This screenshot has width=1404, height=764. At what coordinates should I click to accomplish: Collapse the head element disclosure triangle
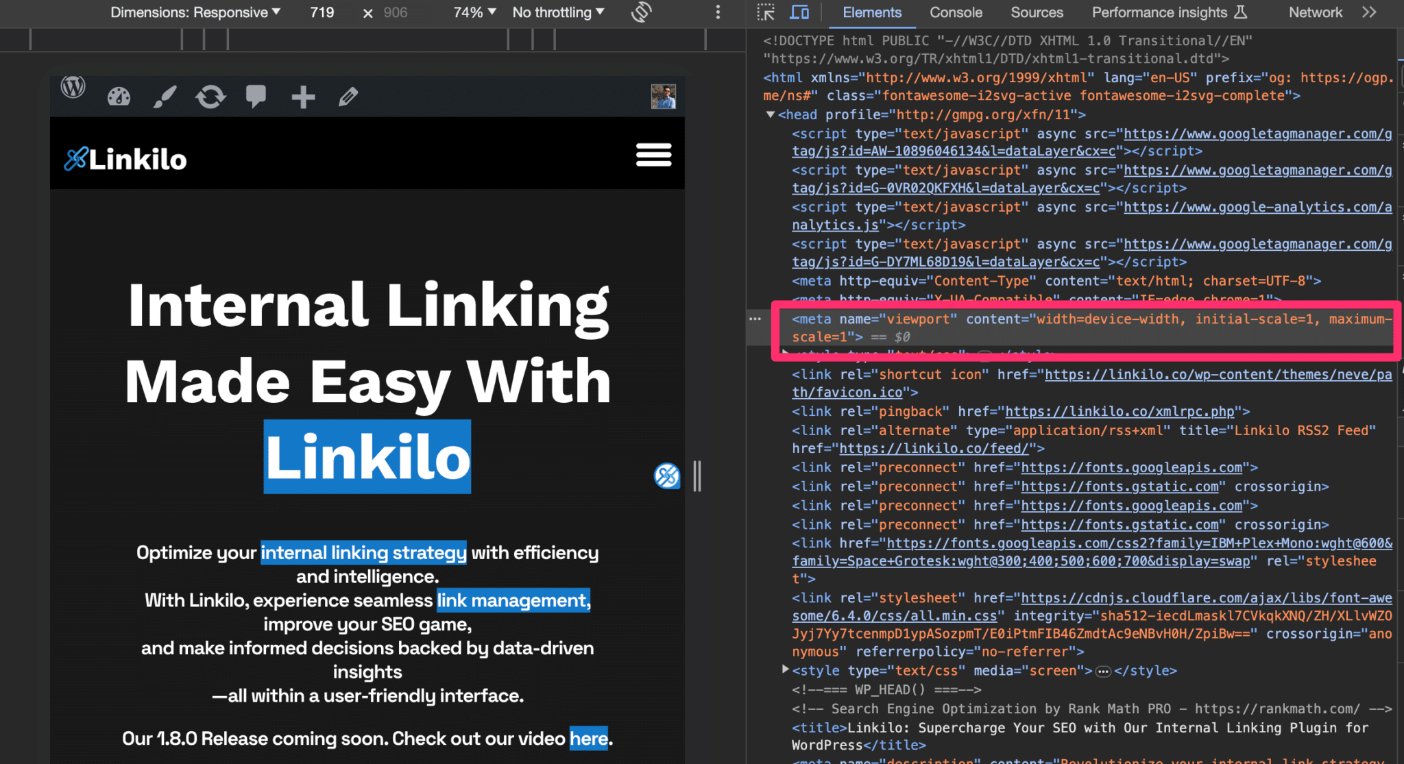pyautogui.click(x=771, y=114)
